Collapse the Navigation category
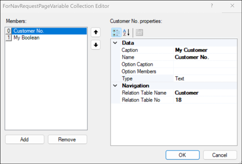Image resolution: width=242 pixels, height=164 pixels. pos(115,86)
